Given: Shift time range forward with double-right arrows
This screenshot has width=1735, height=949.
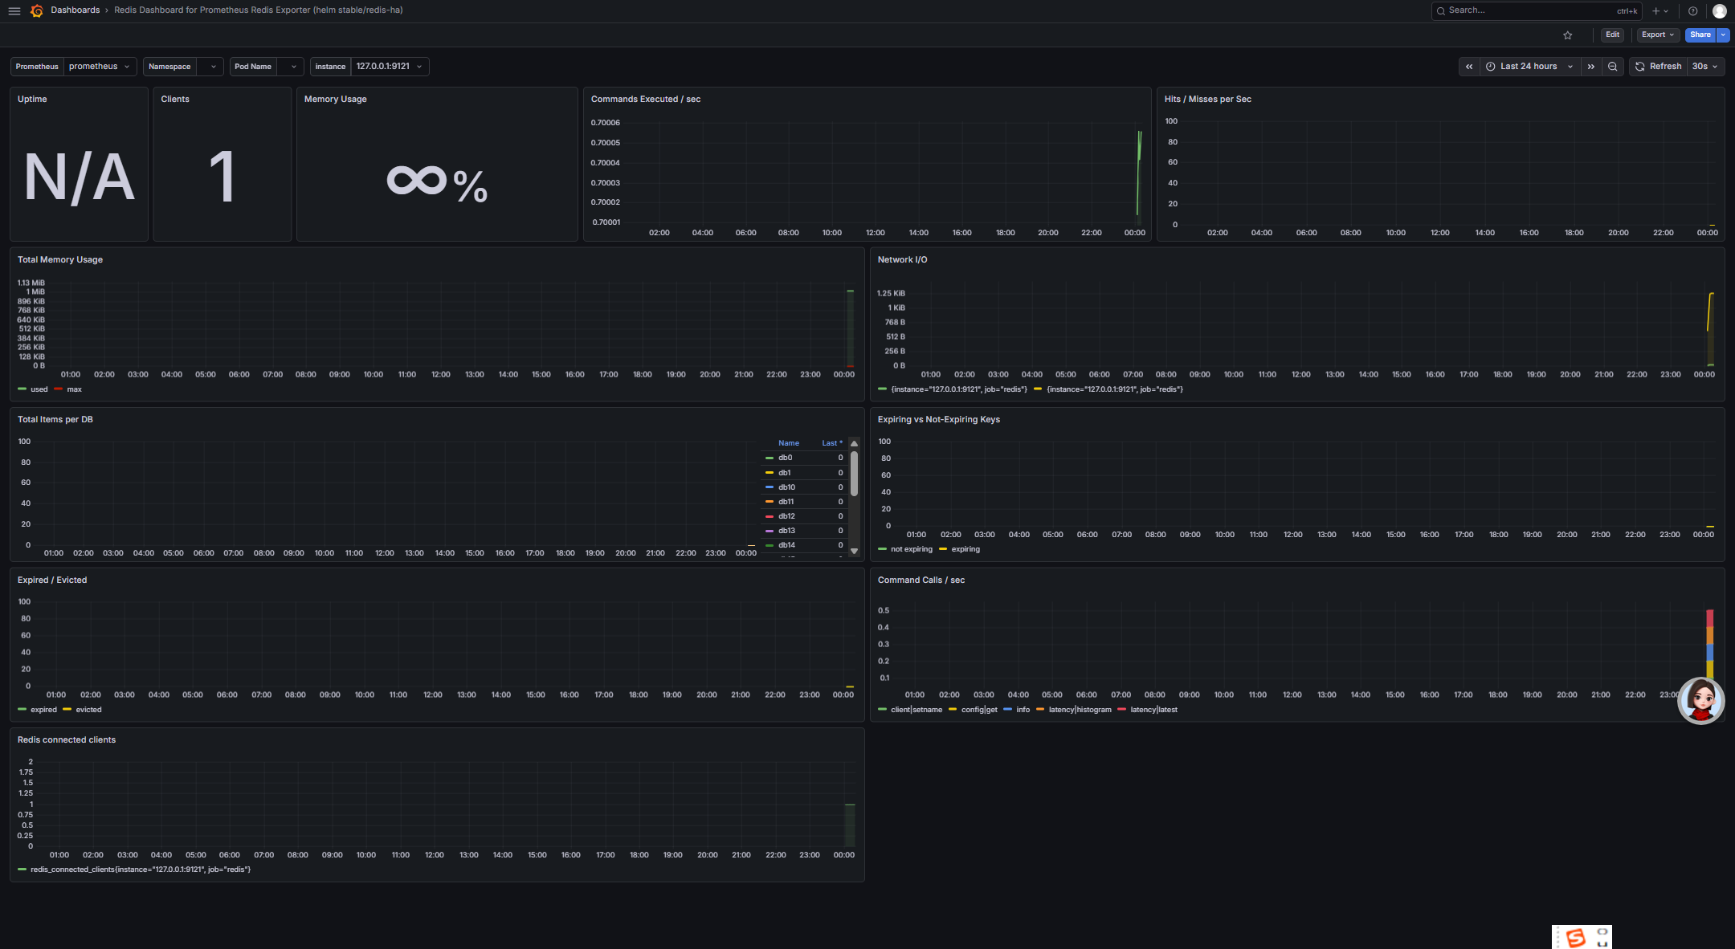Looking at the screenshot, I should click(1590, 67).
